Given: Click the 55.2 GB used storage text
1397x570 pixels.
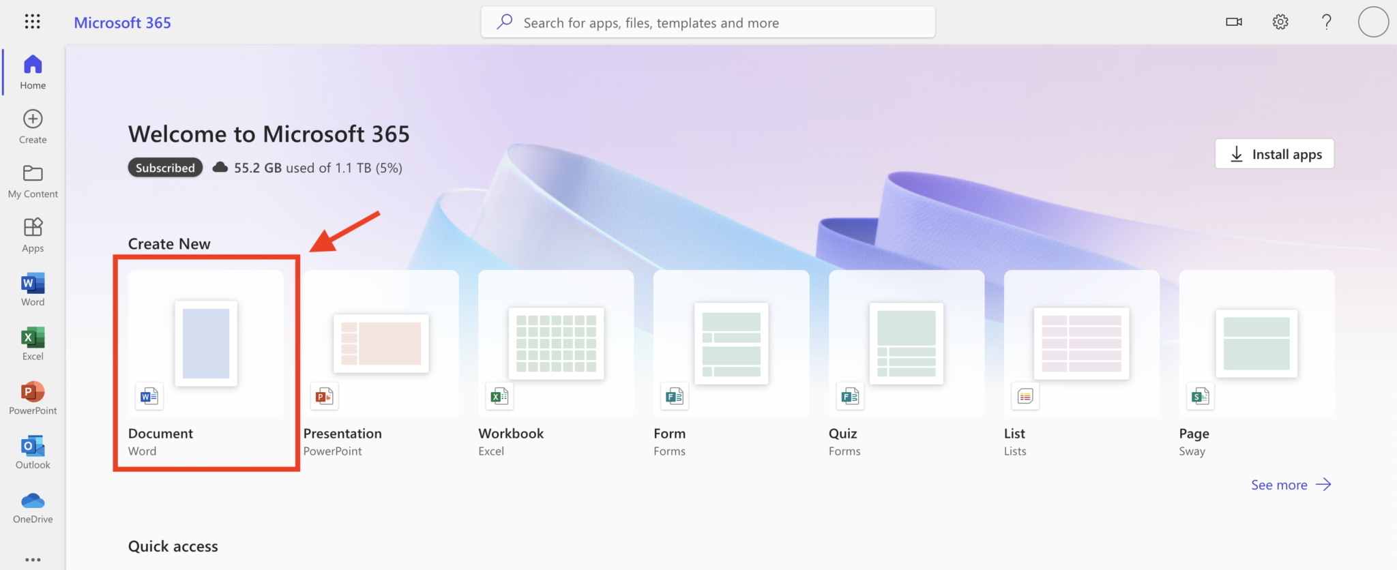Looking at the screenshot, I should (318, 168).
